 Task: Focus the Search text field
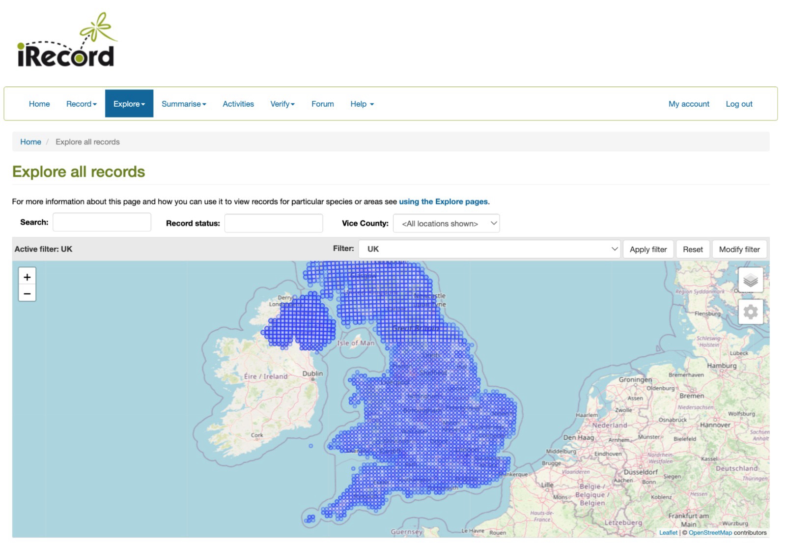point(102,222)
